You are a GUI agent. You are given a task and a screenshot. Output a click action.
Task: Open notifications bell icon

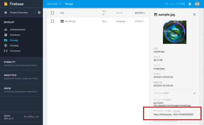coord(190,4)
